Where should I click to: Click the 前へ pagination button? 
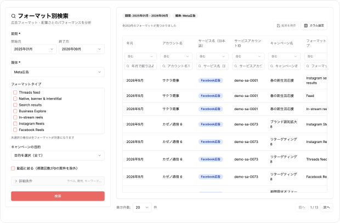[x=302, y=208]
